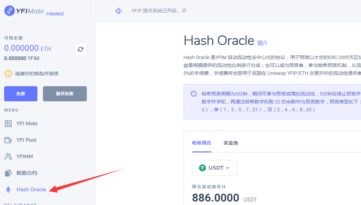Image resolution: width=361 pixels, height=205 pixels.
Task: Click the 预言流动池合计 label
Action: 209,187
